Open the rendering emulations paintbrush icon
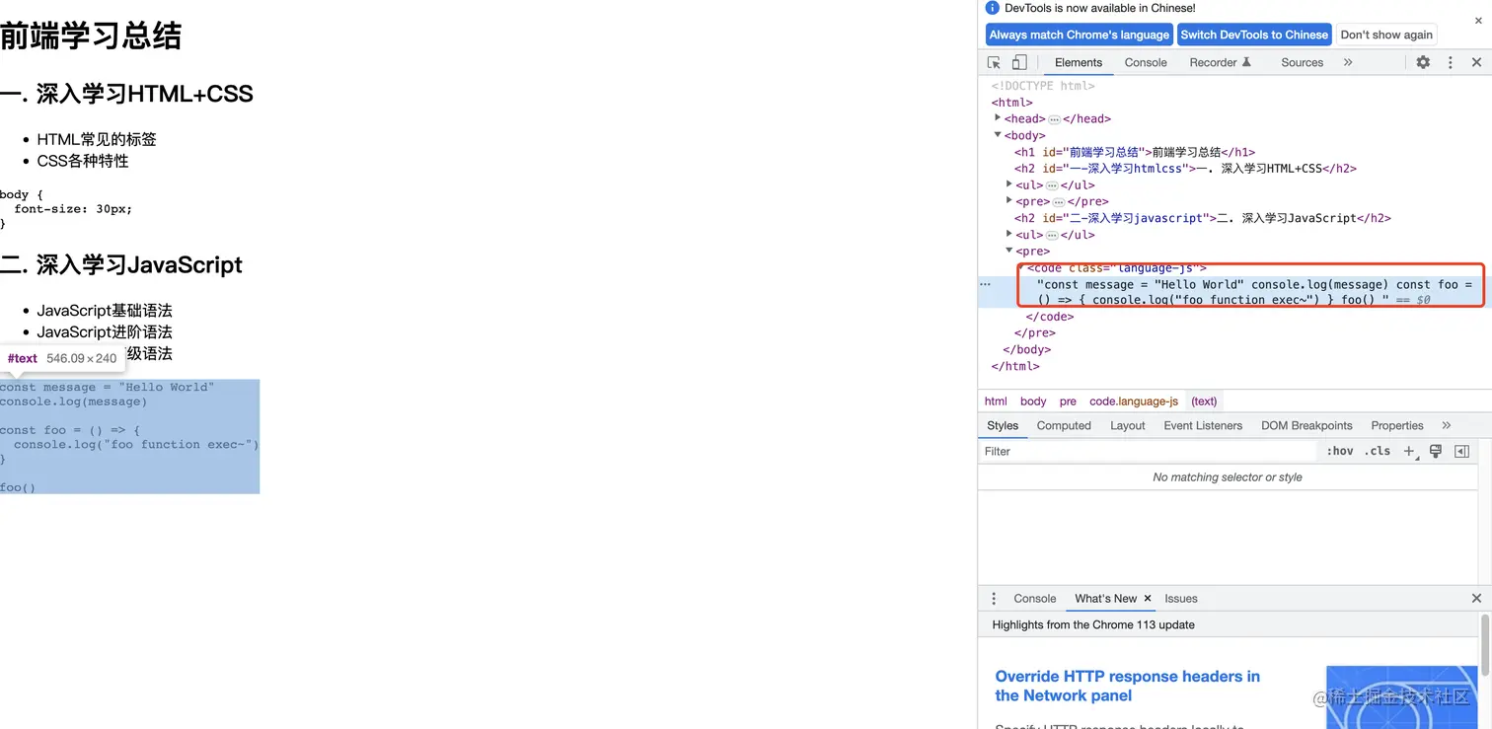 1436,451
